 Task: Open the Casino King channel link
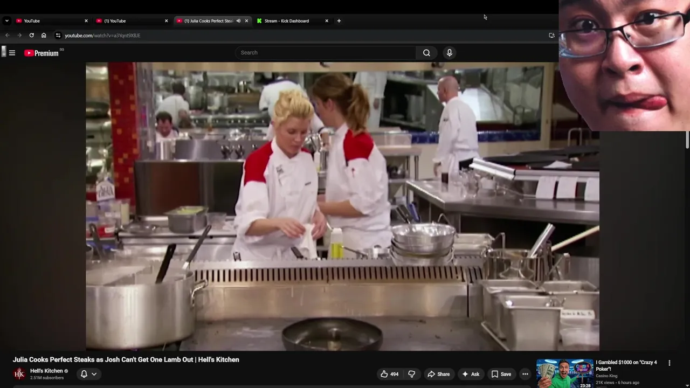pos(606,376)
